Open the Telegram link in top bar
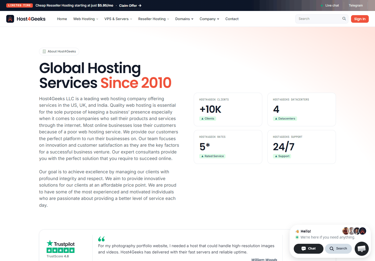375x261 pixels. (x=356, y=5)
